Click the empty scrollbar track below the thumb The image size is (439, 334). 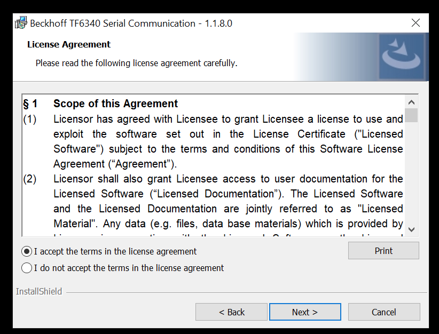click(x=411, y=176)
